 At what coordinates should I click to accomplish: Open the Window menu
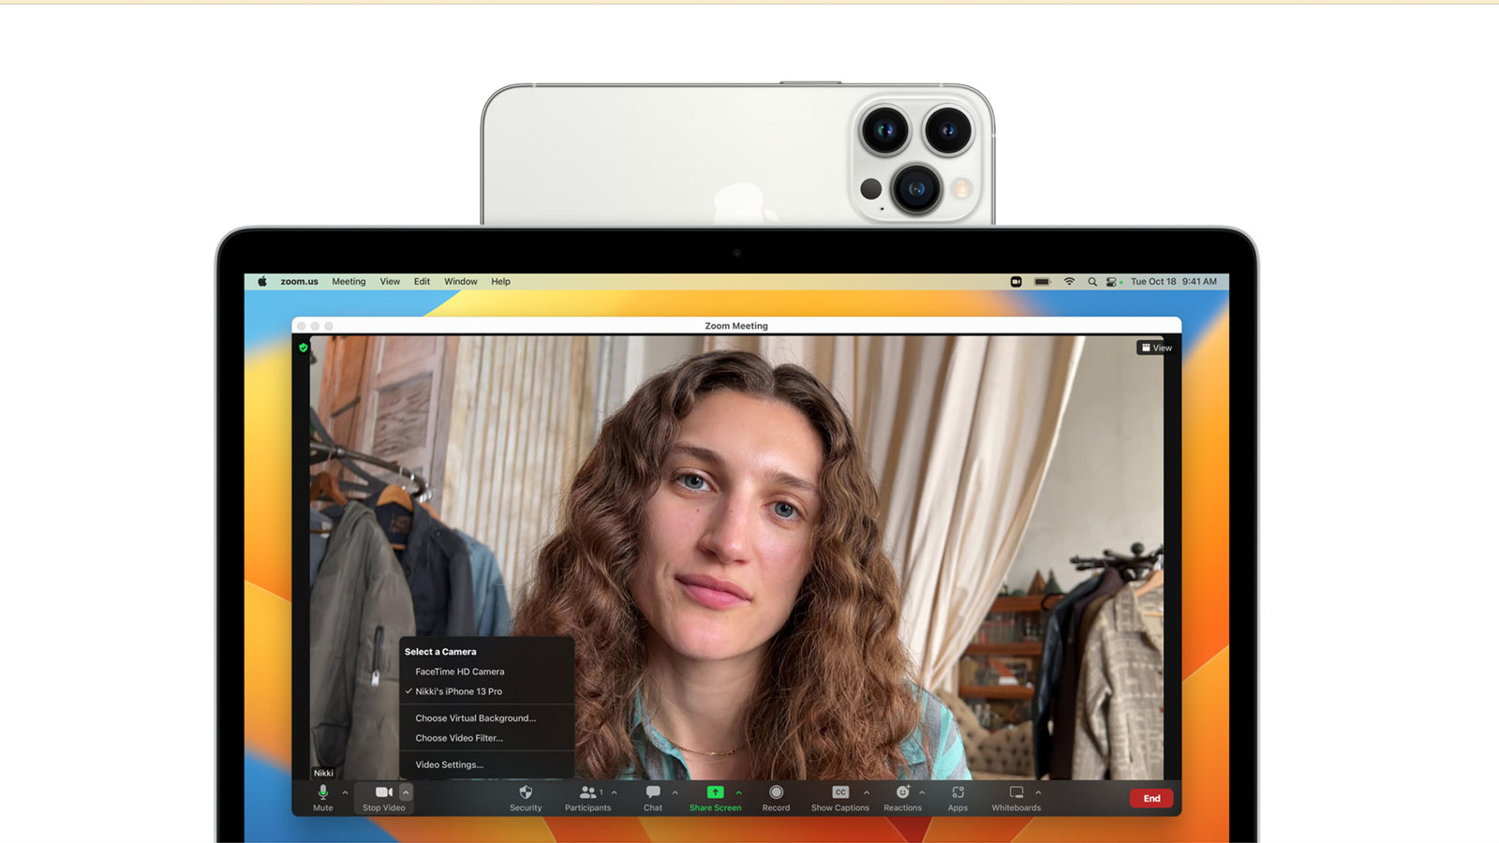point(460,281)
